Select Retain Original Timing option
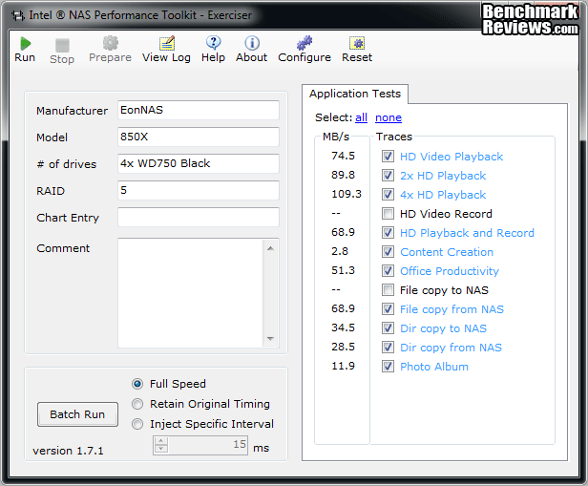588x486 pixels. (137, 404)
